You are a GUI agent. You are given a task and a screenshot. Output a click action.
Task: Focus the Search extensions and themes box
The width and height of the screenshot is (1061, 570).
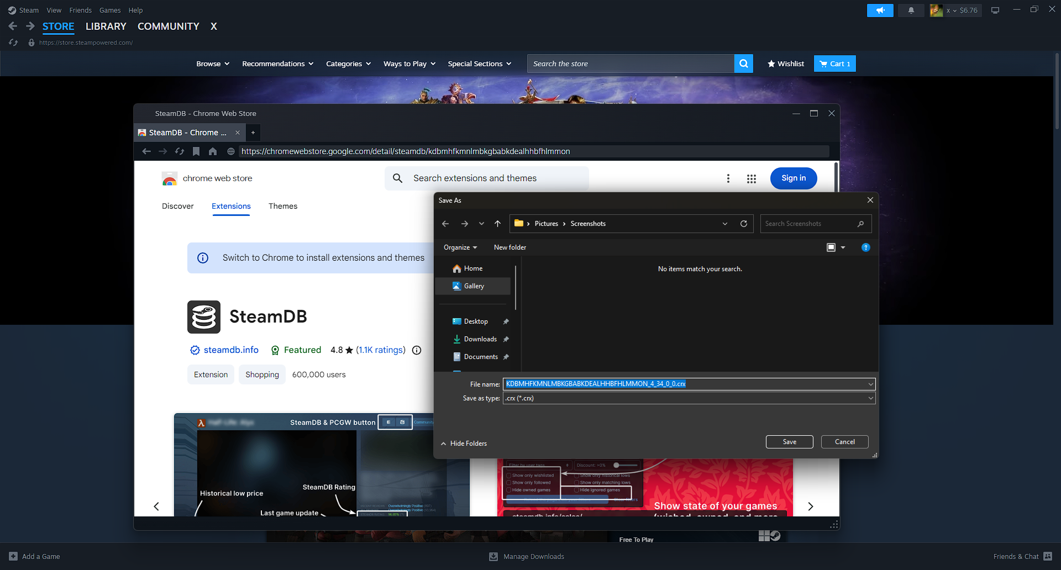(487, 178)
